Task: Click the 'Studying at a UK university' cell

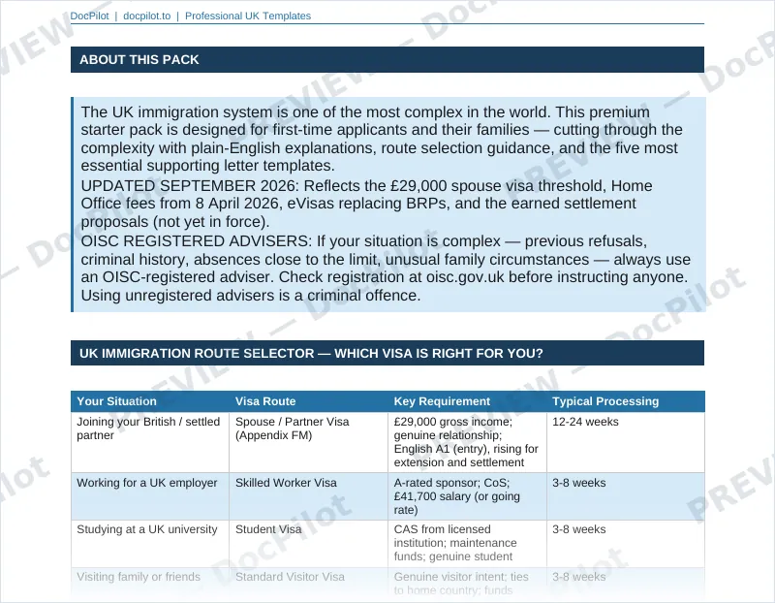Action: pyautogui.click(x=150, y=543)
